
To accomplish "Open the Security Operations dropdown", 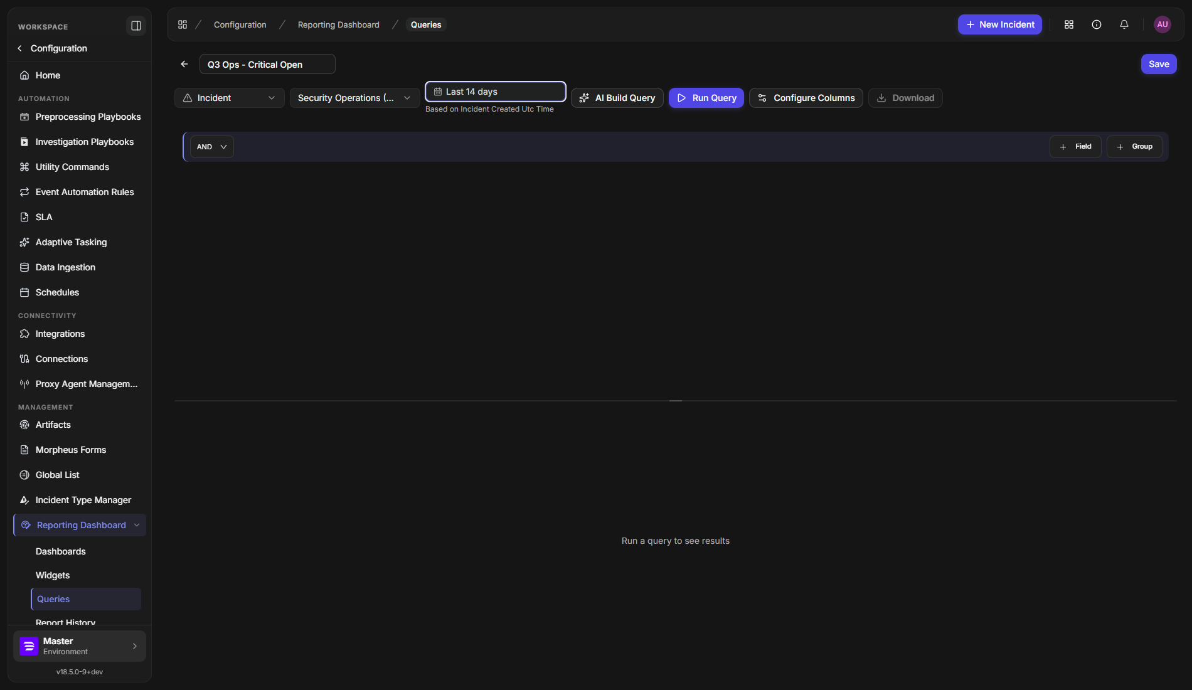I will (x=355, y=98).
